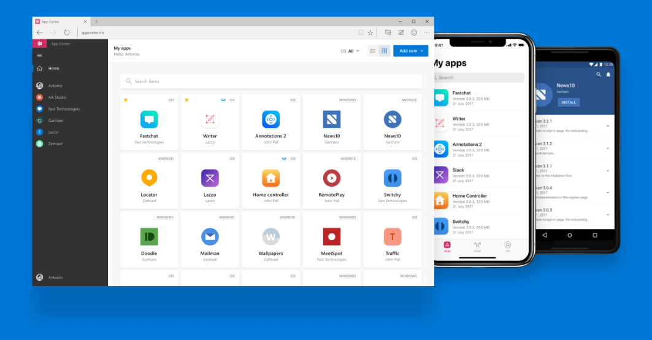The width and height of the screenshot is (652, 340).
Task: Open the Traffic app card
Action: 392,240
